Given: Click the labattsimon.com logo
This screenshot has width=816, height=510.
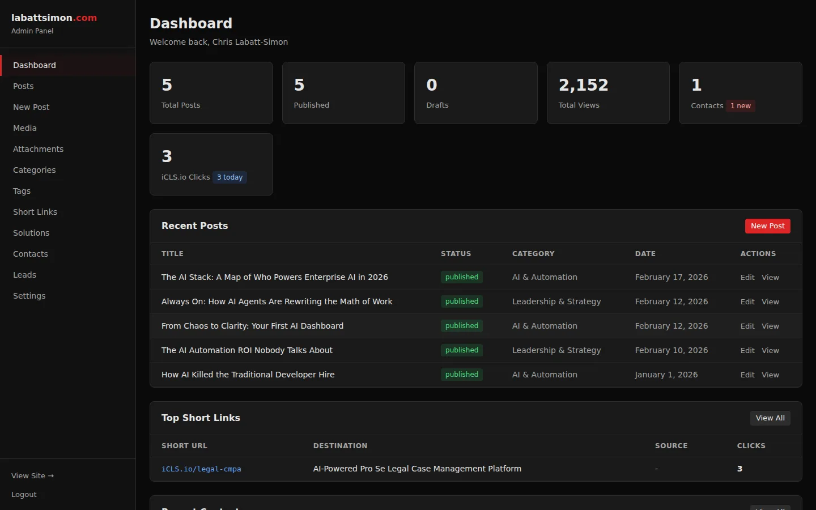Looking at the screenshot, I should coord(54,18).
